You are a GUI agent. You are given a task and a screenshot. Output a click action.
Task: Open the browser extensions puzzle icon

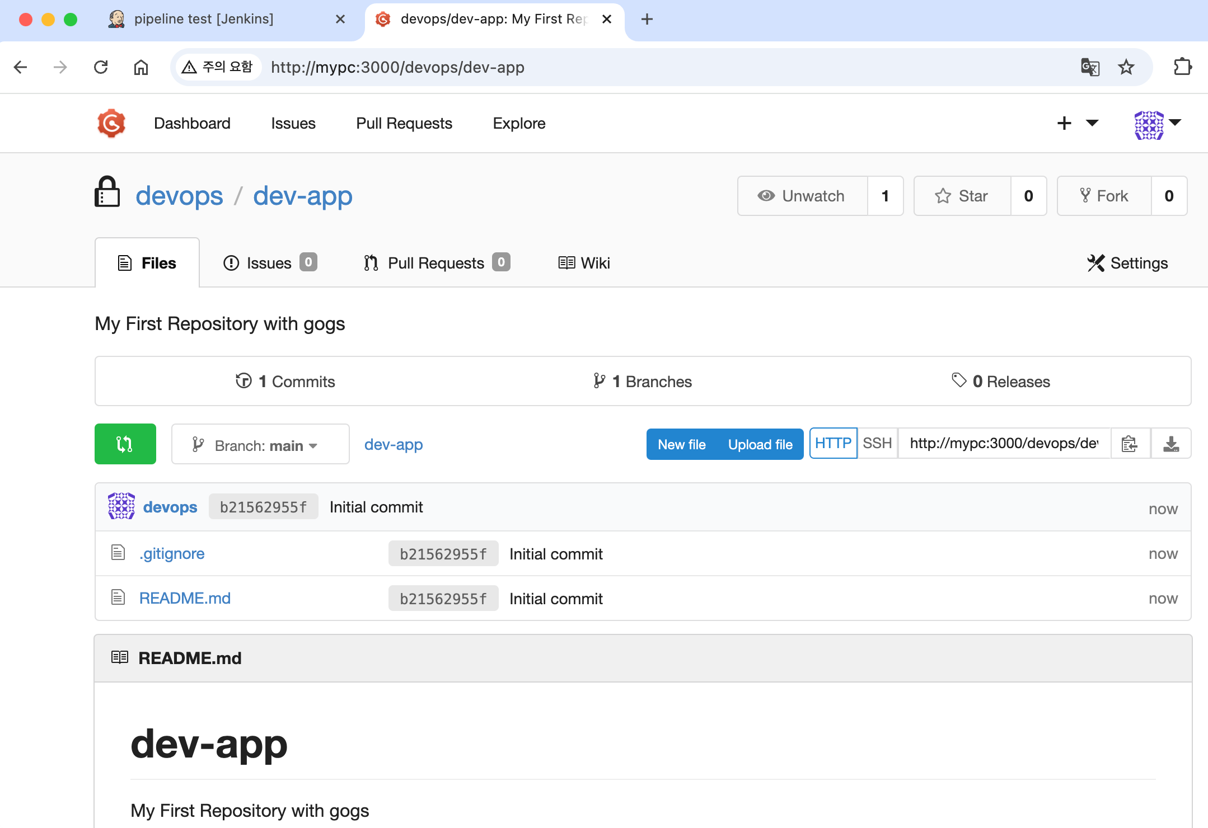tap(1182, 67)
